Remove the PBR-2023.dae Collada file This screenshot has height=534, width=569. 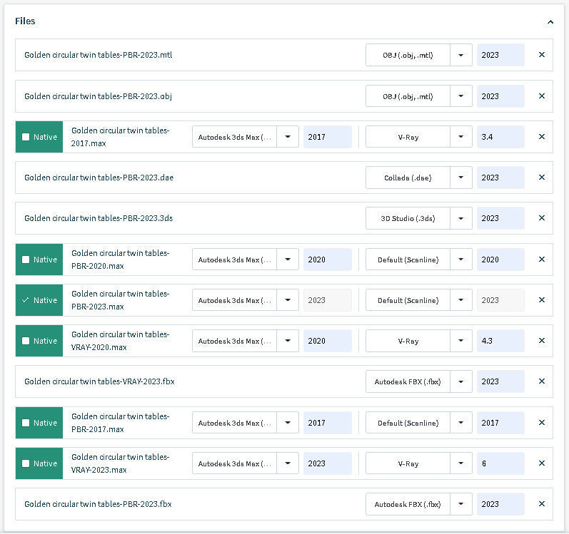(541, 178)
